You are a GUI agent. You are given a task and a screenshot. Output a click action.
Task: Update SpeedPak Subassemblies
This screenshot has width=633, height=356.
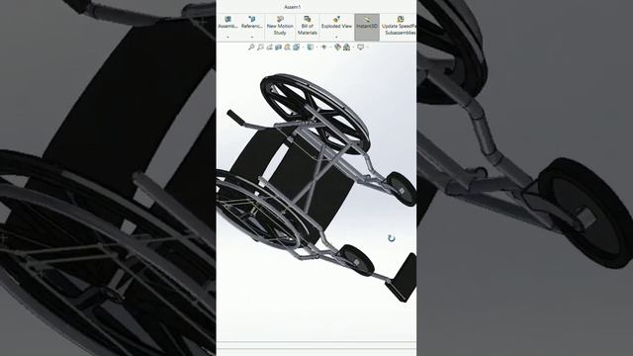click(x=399, y=26)
